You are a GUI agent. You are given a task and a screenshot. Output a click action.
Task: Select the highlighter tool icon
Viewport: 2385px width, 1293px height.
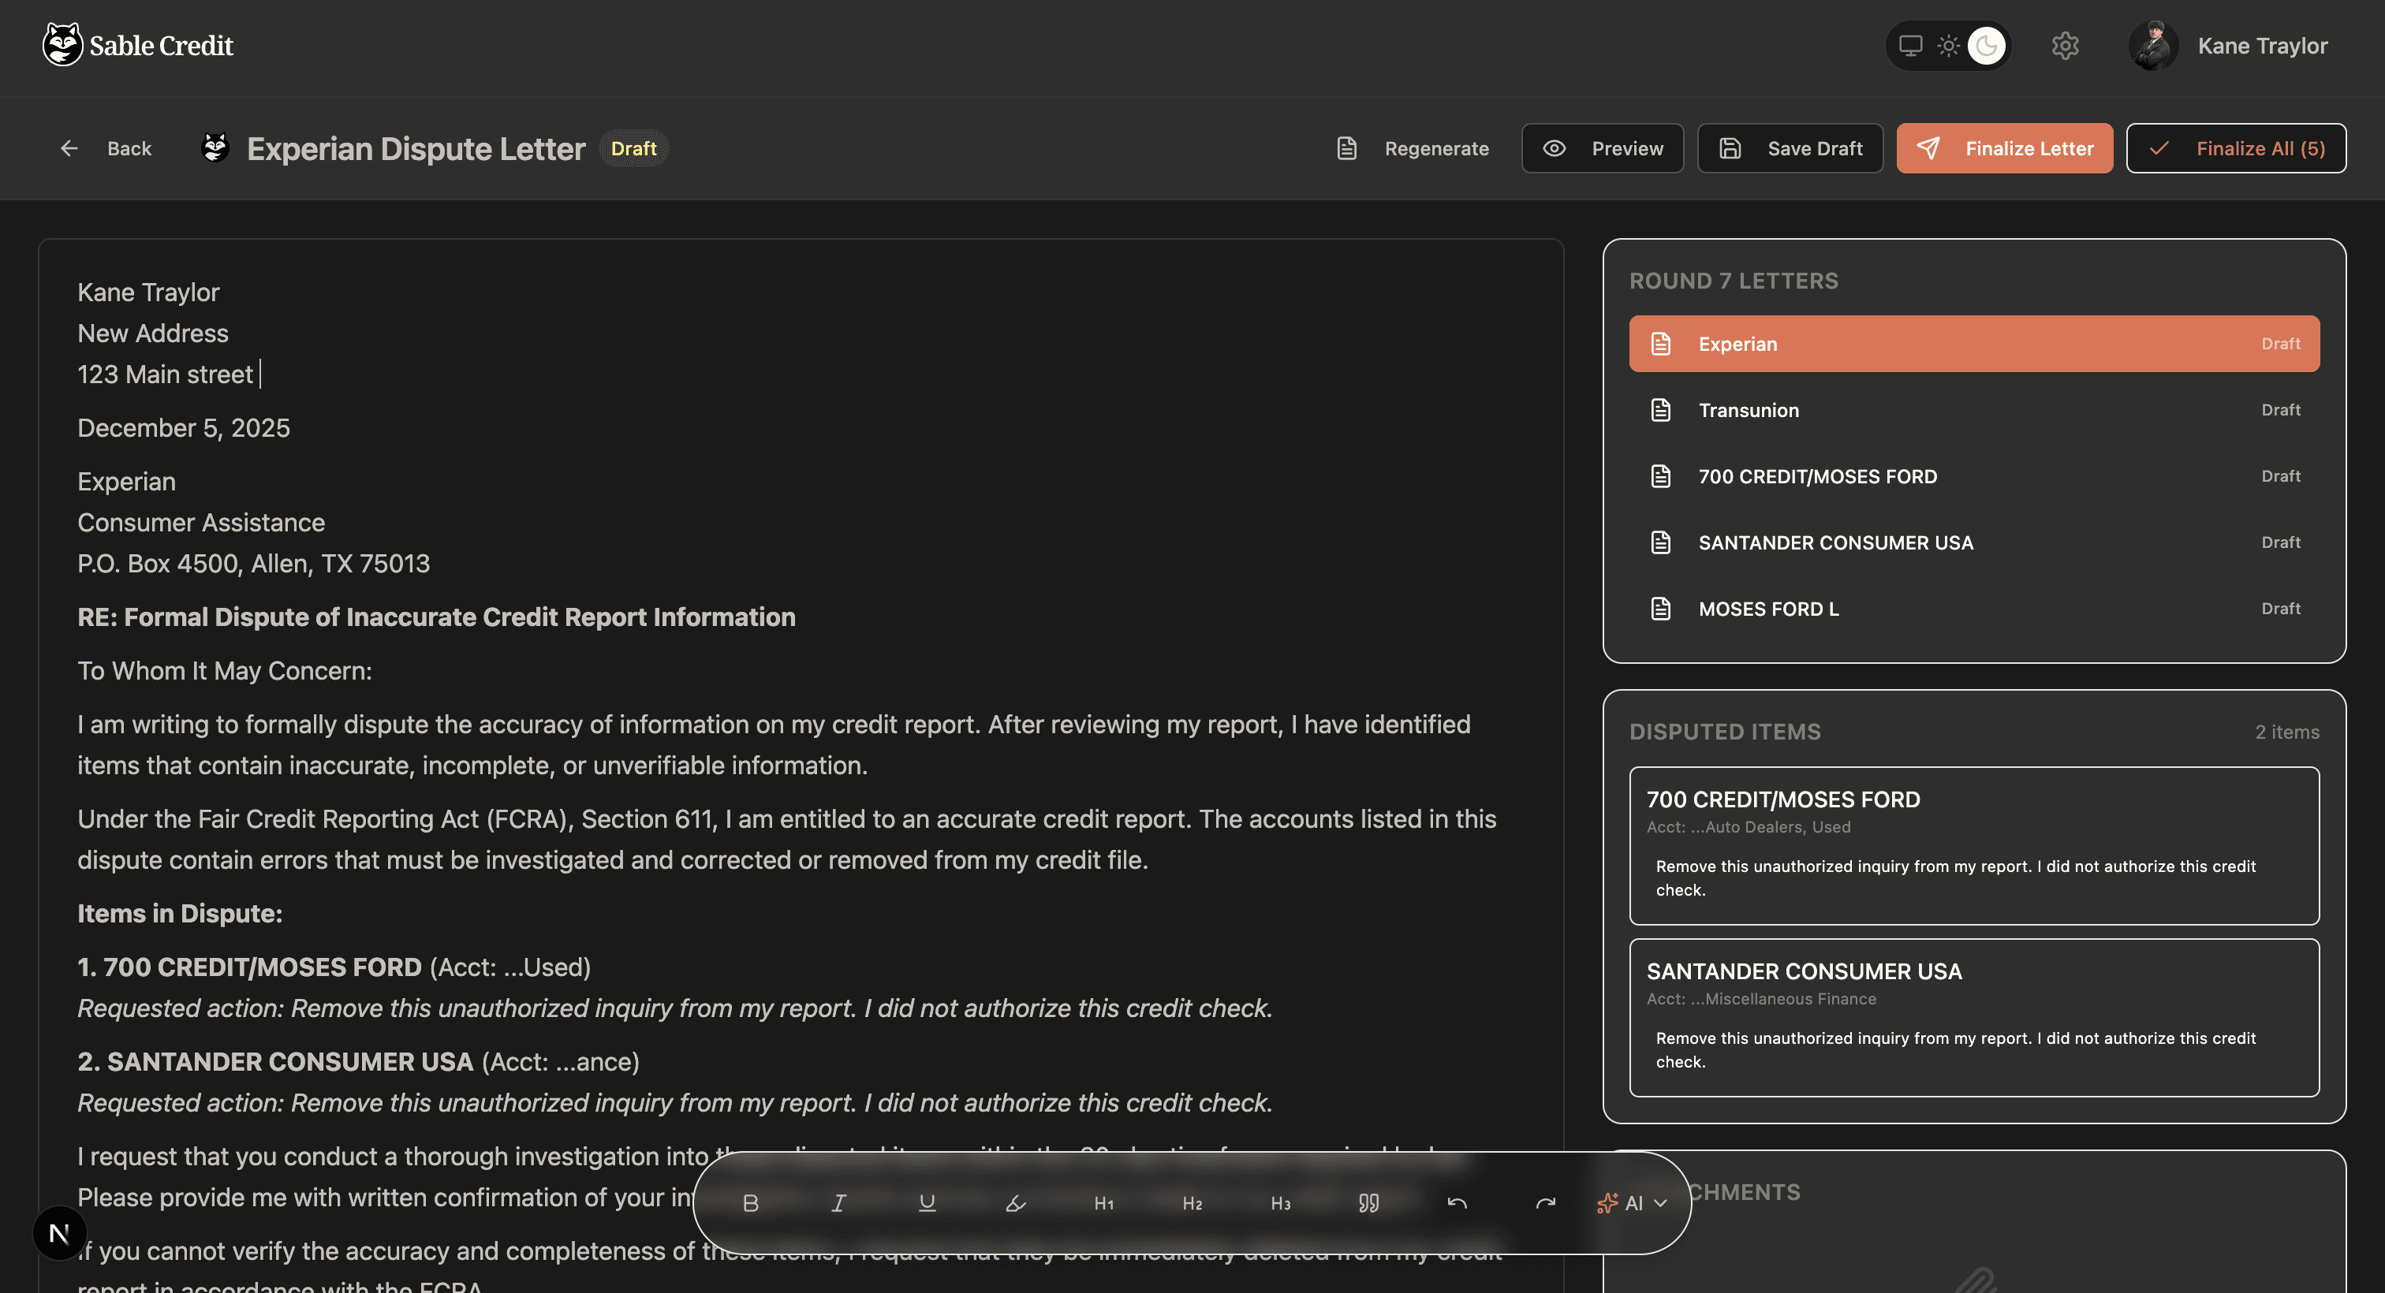point(1016,1202)
